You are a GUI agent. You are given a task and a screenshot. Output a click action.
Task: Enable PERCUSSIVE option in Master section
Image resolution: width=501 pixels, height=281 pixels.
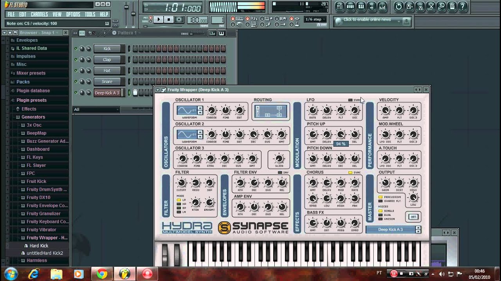click(x=380, y=197)
